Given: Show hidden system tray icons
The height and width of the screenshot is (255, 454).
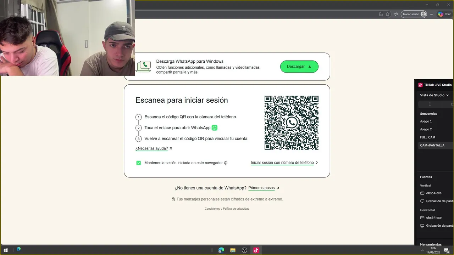Looking at the screenshot, I should [422, 250].
